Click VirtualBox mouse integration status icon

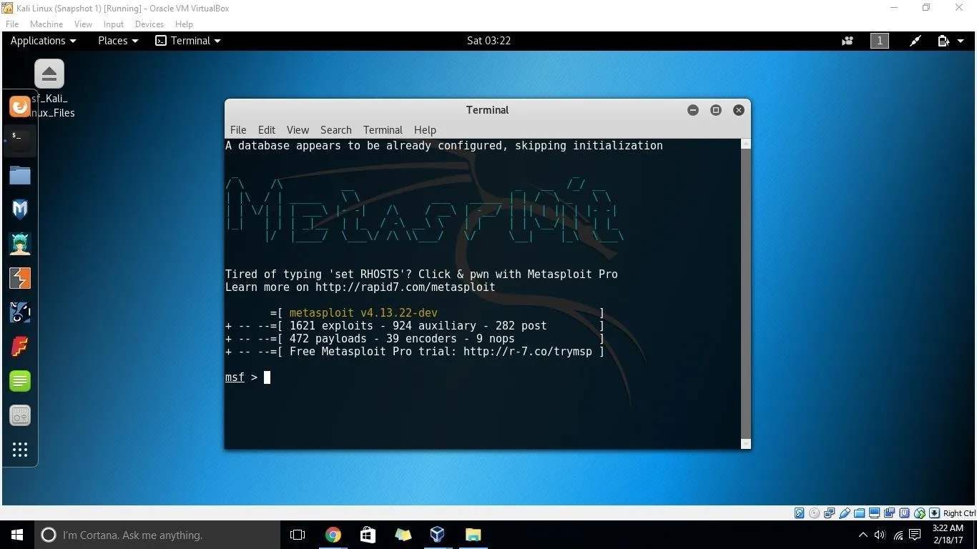(920, 513)
